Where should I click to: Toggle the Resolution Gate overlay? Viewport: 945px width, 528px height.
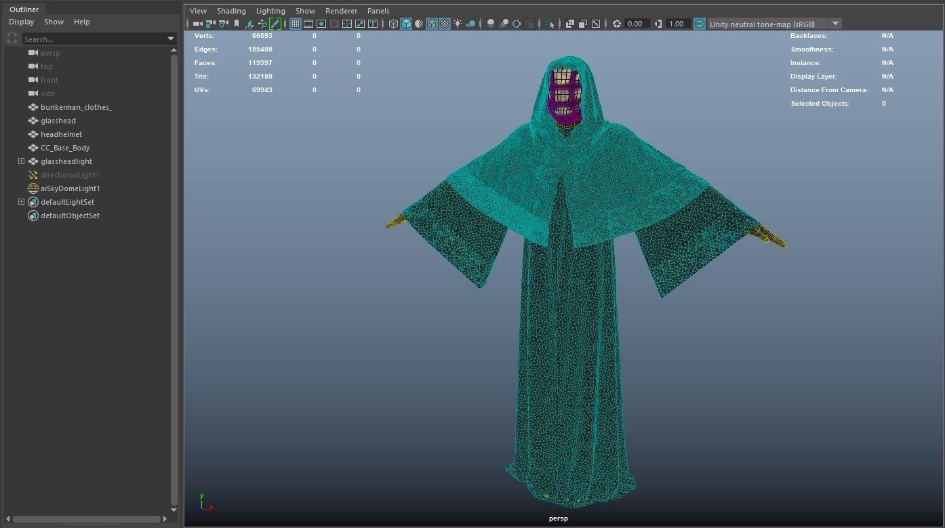[x=321, y=24]
